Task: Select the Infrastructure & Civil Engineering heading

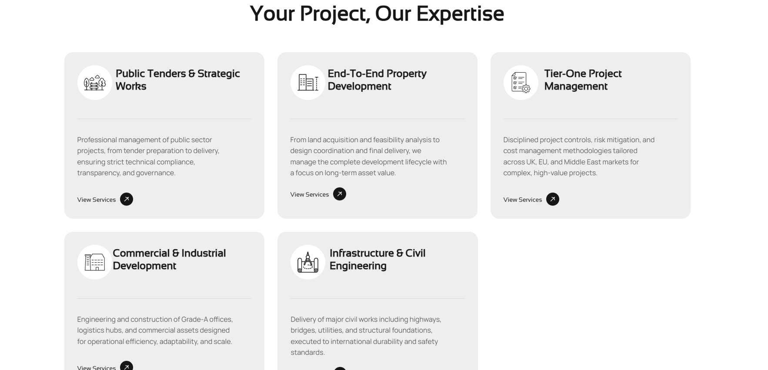Action: click(377, 259)
